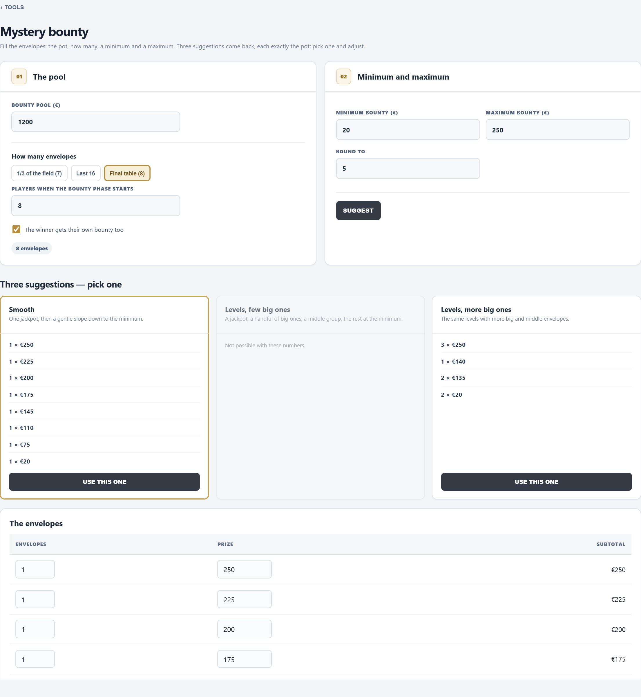Click the Bounty pool amount field
Screen dimensions: 641x697
(x=95, y=122)
